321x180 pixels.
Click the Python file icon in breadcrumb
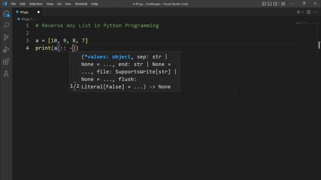(x=19, y=19)
